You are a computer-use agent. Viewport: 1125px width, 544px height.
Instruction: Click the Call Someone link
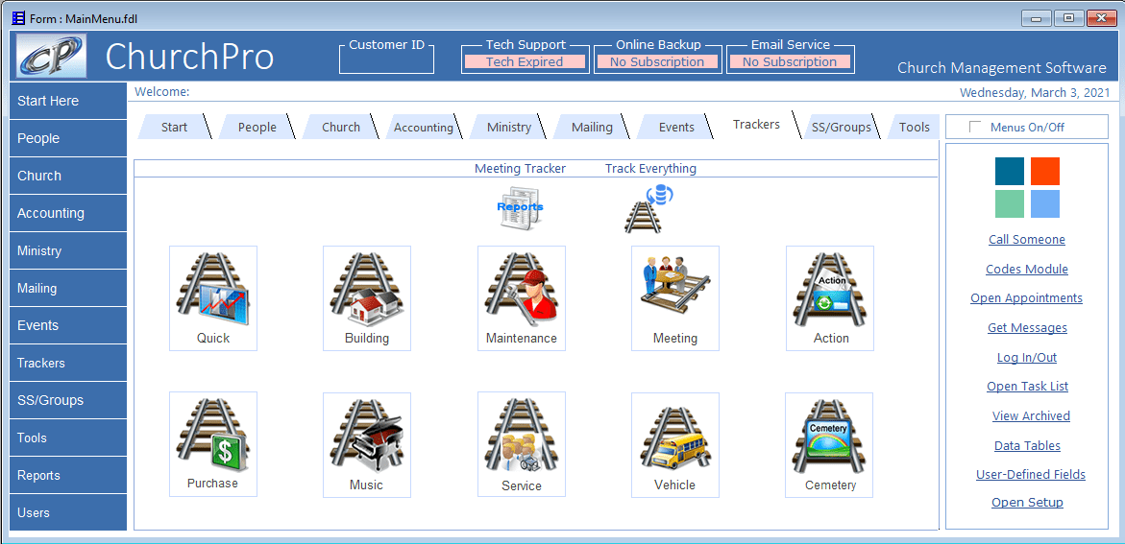[x=1027, y=240]
